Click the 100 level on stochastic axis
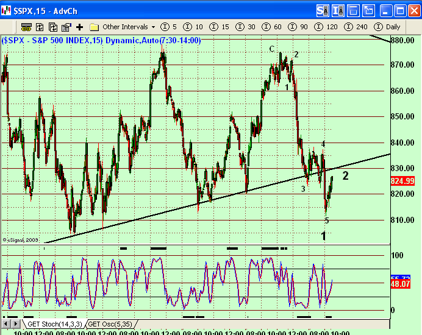 point(397,255)
